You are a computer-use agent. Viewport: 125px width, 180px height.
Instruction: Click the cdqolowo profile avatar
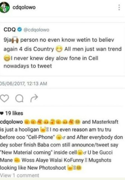4,7
